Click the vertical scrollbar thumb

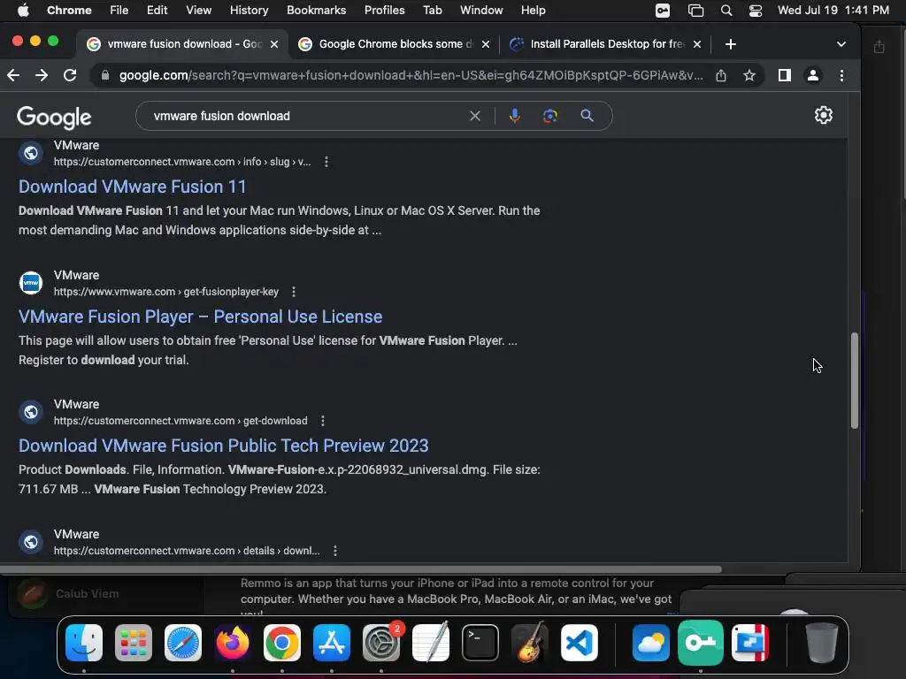(854, 380)
